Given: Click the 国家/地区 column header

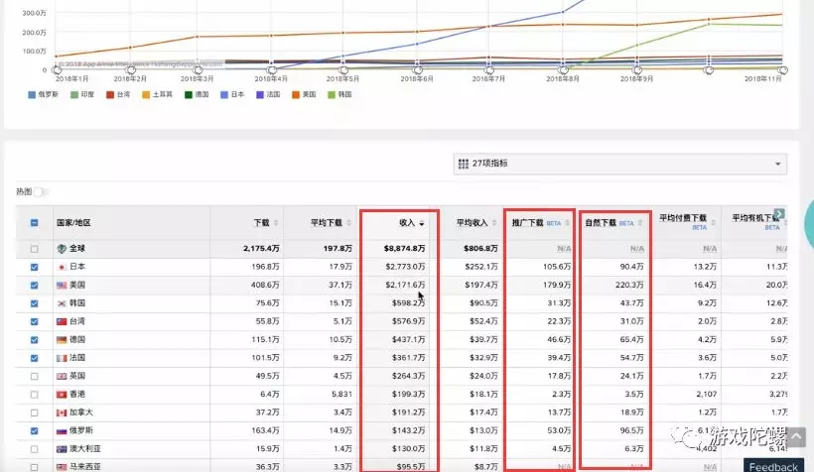Looking at the screenshot, I should 74,223.
